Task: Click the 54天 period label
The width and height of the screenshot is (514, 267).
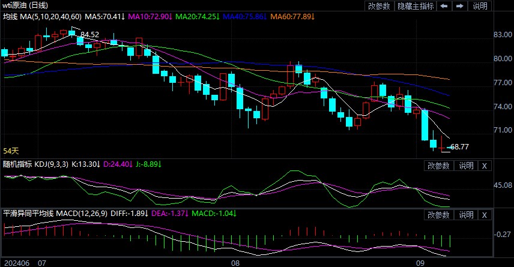Action: [11, 151]
